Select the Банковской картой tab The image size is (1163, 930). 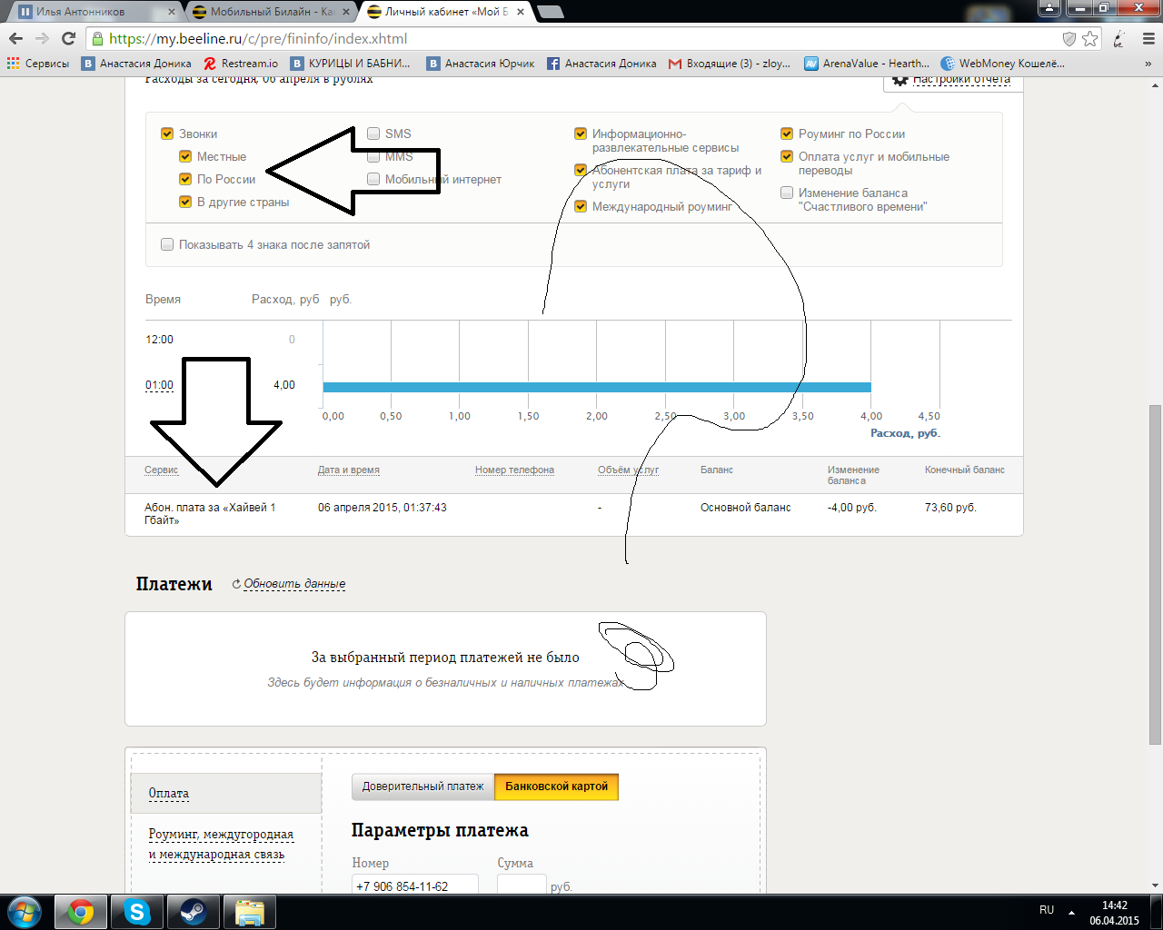[x=556, y=787]
